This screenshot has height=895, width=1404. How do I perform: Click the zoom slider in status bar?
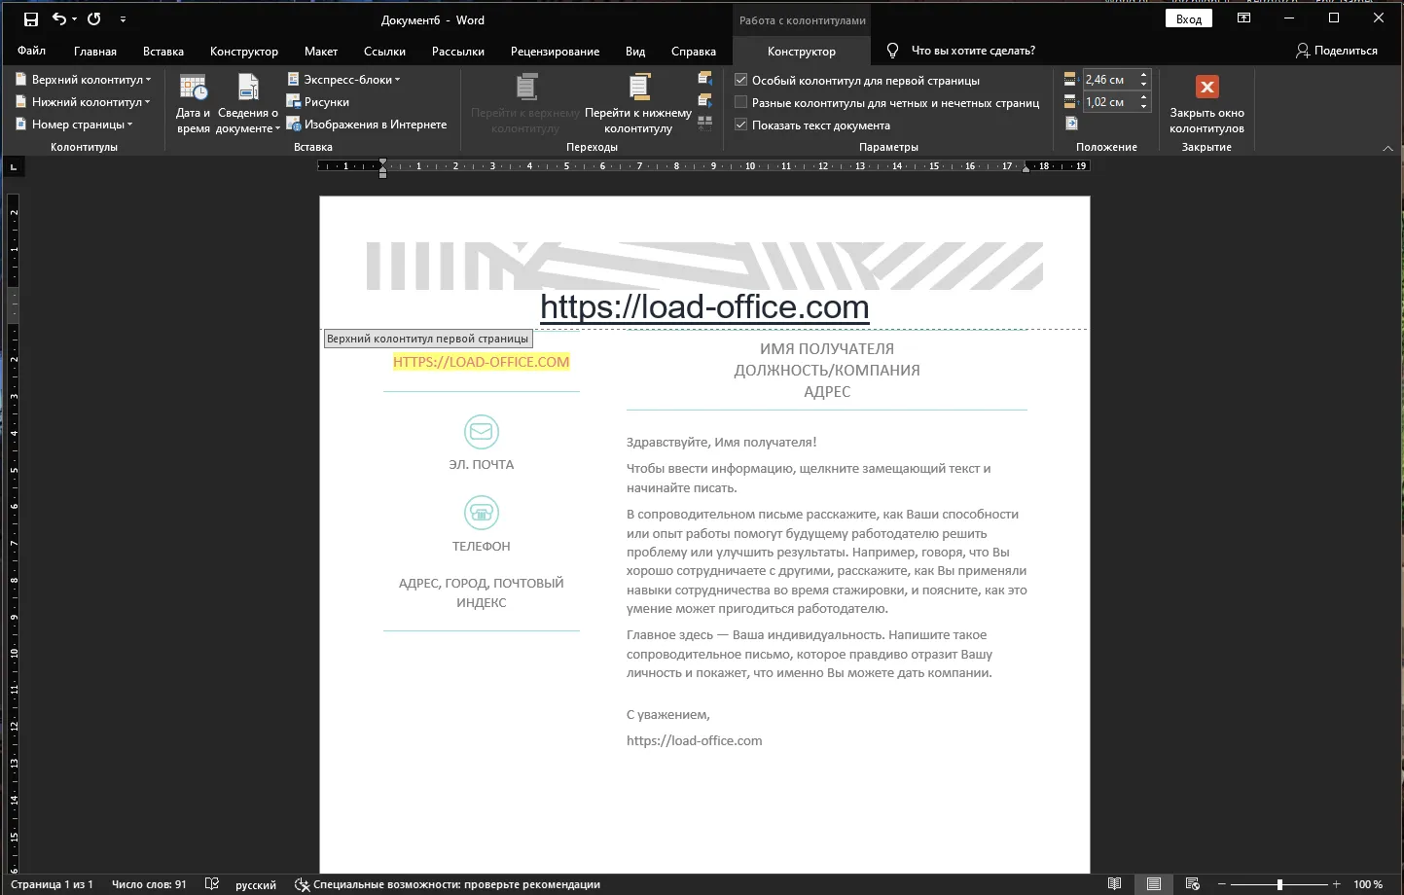(1279, 884)
